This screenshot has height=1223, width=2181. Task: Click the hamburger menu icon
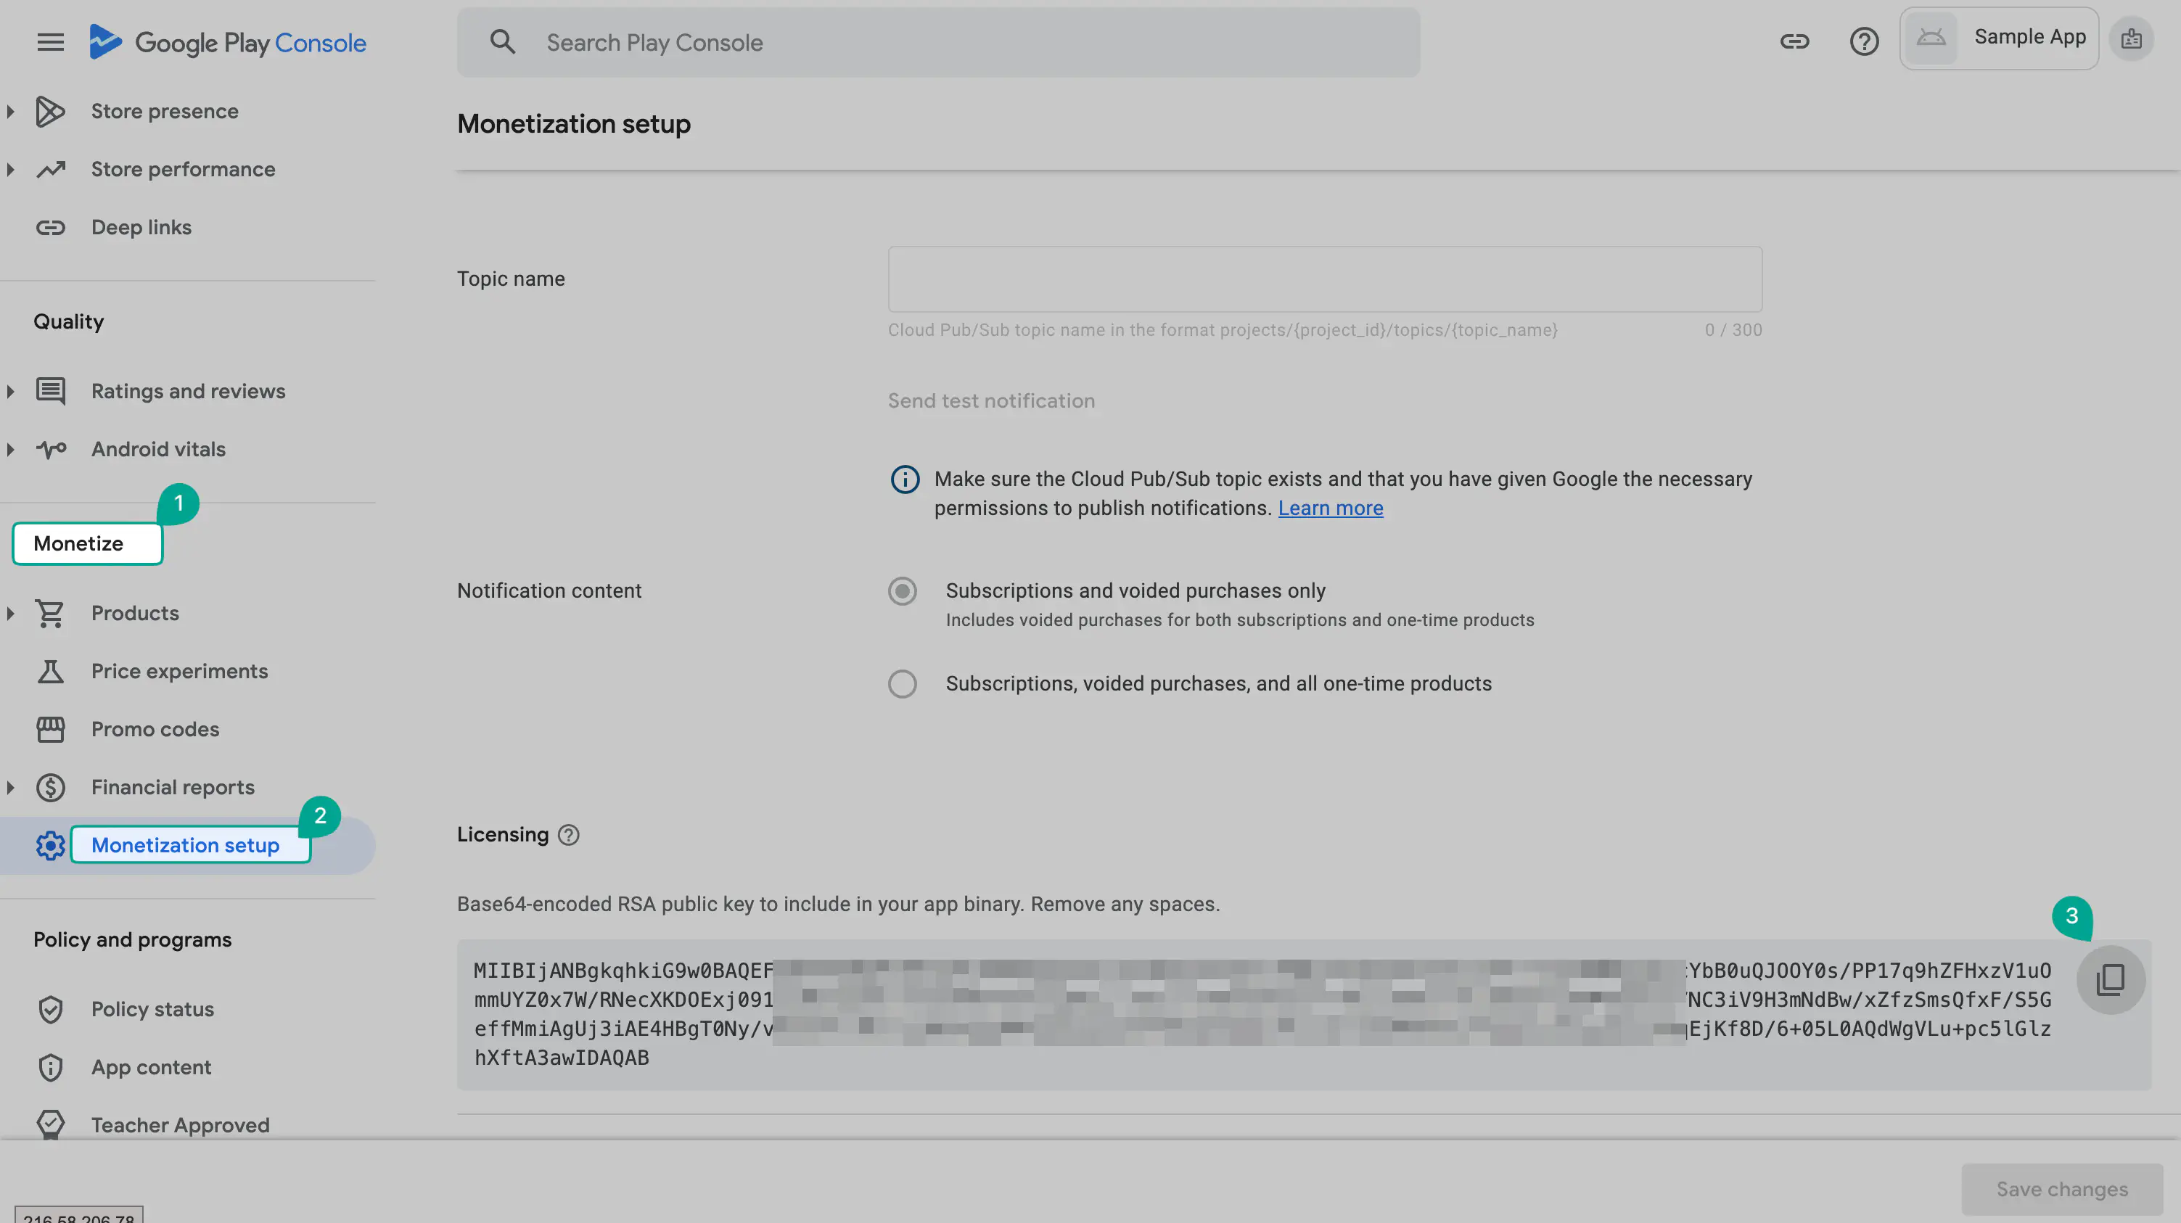click(x=51, y=41)
